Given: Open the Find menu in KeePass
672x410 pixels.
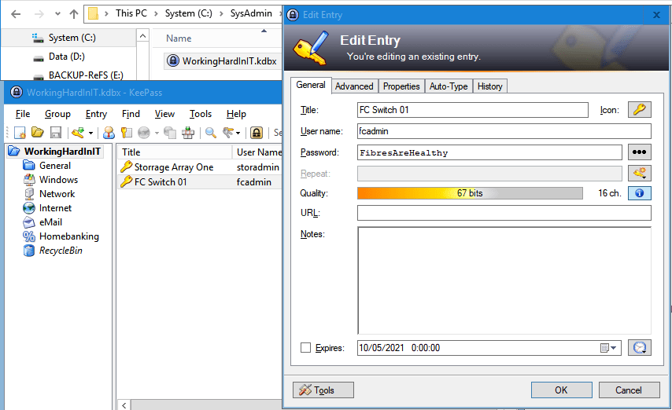Looking at the screenshot, I should (x=131, y=114).
